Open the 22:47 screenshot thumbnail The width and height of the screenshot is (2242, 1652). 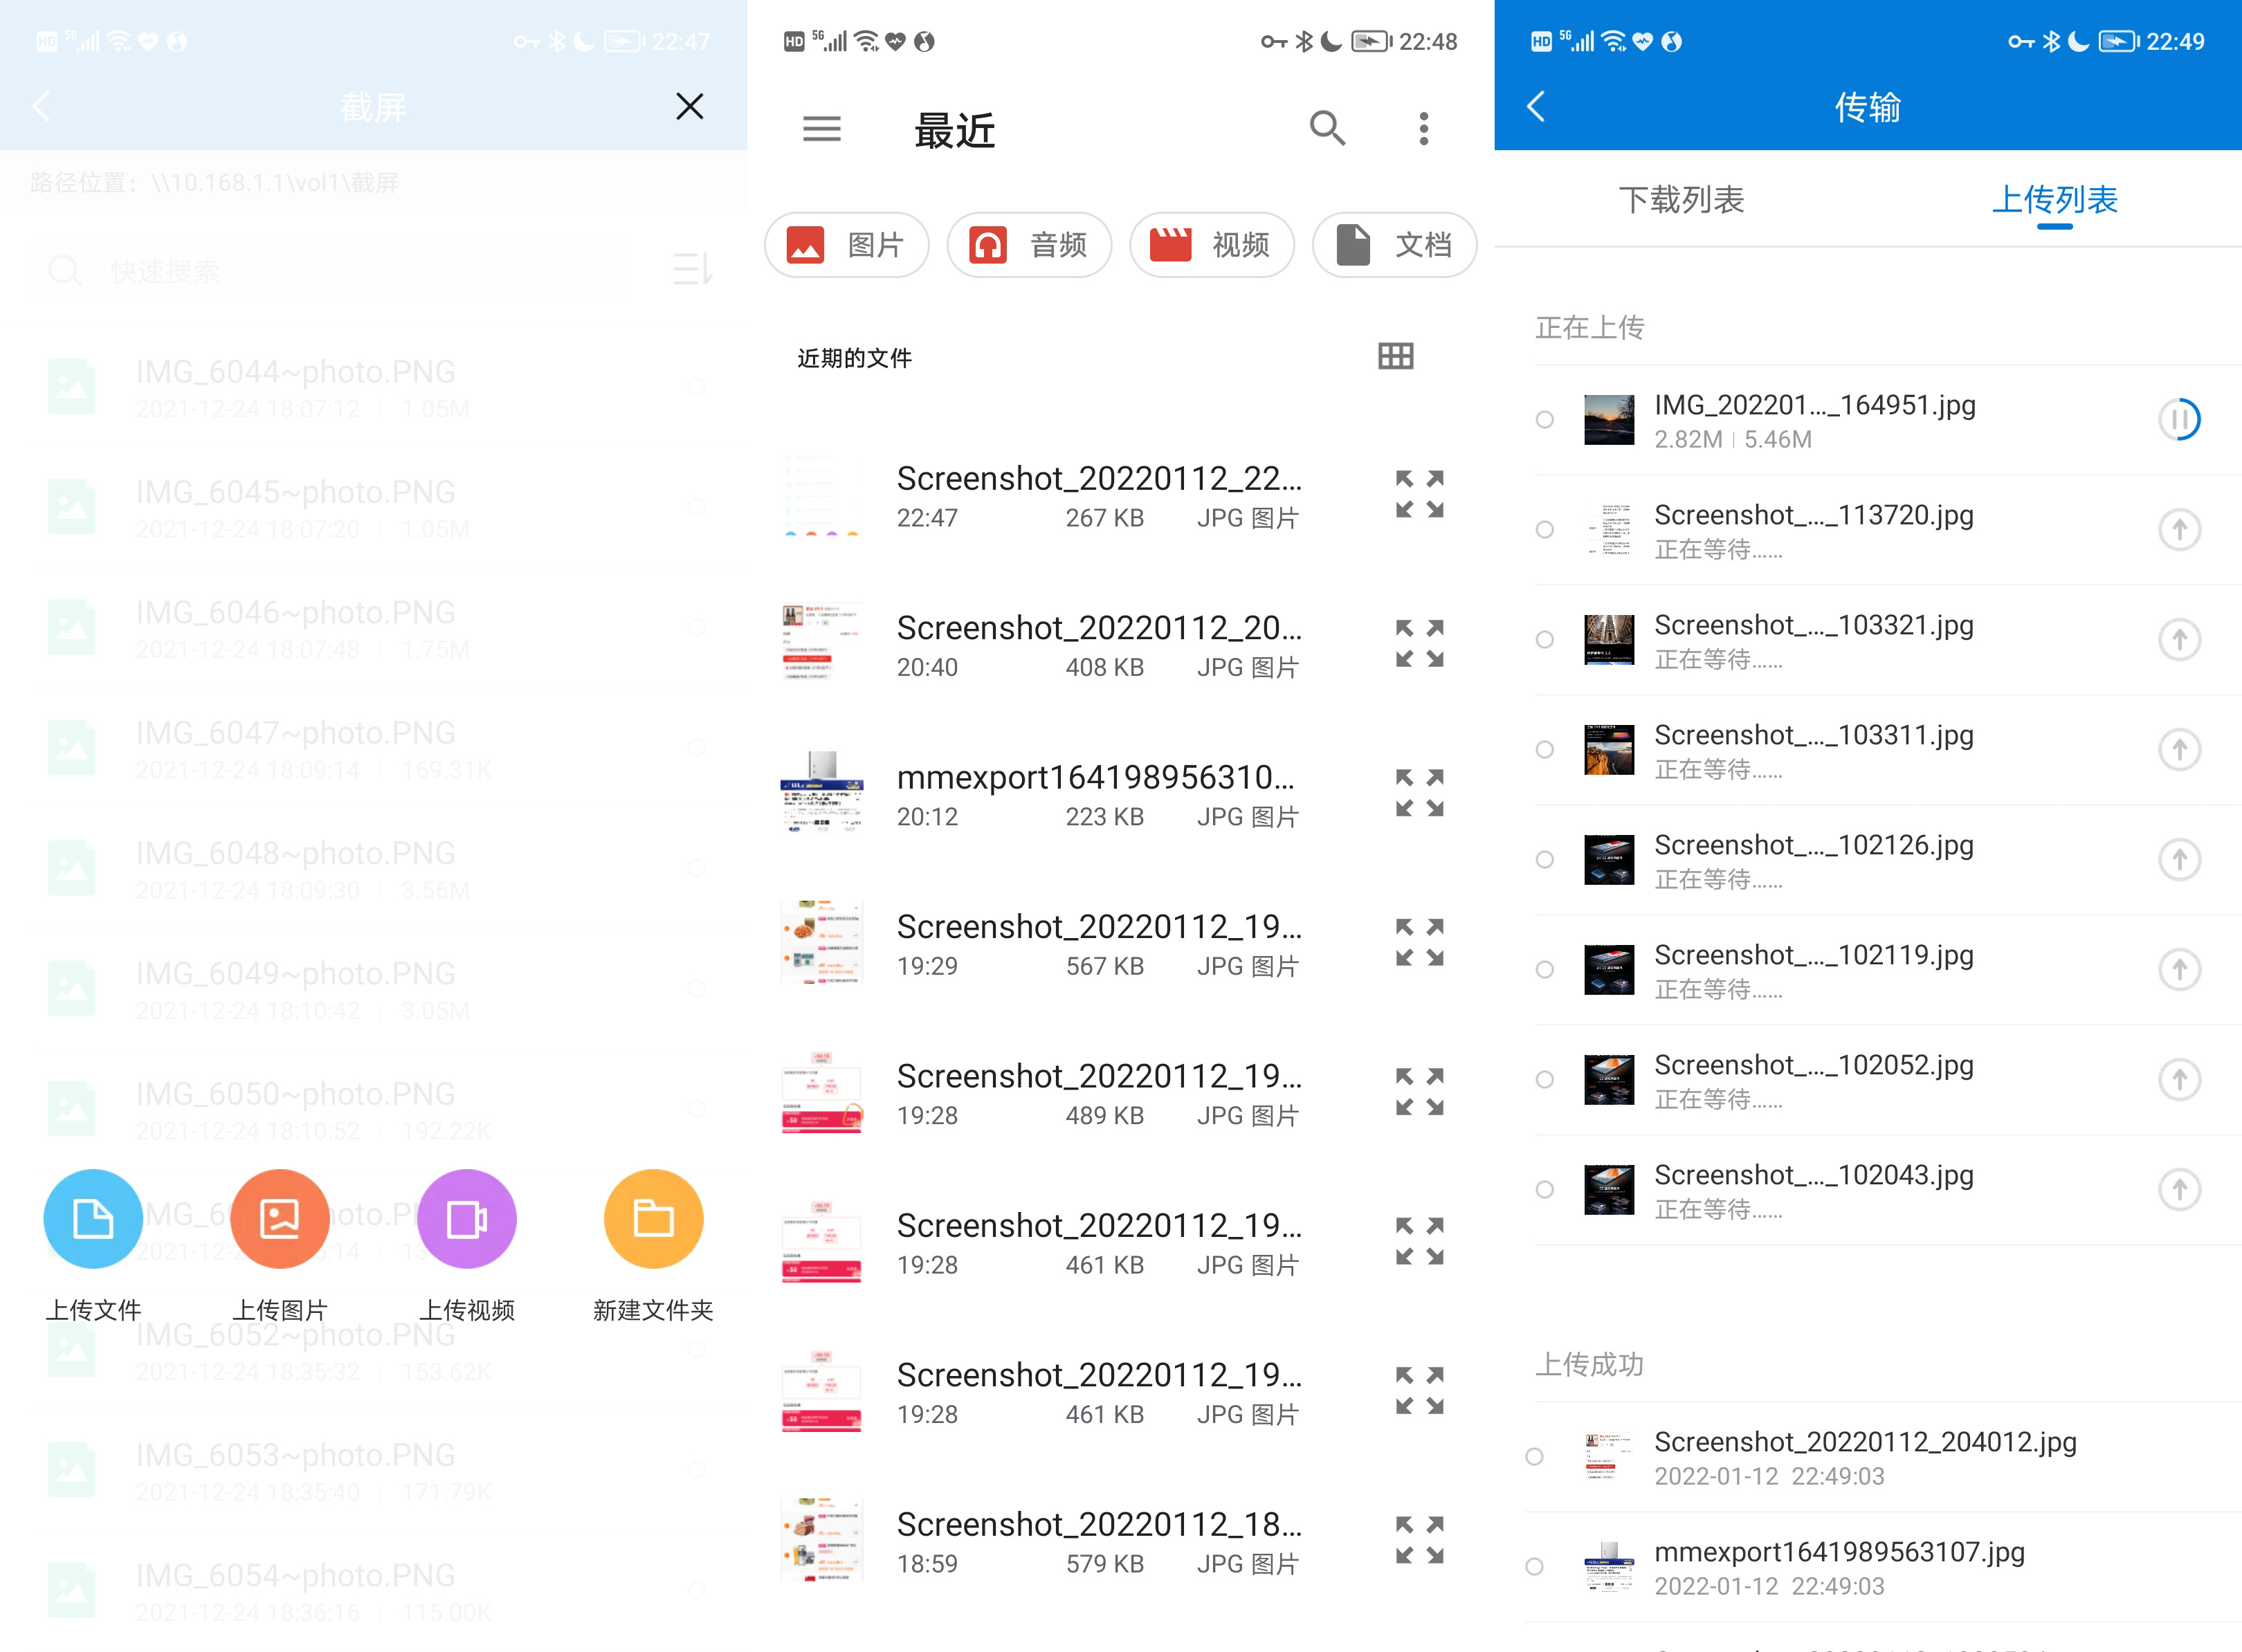point(821,496)
